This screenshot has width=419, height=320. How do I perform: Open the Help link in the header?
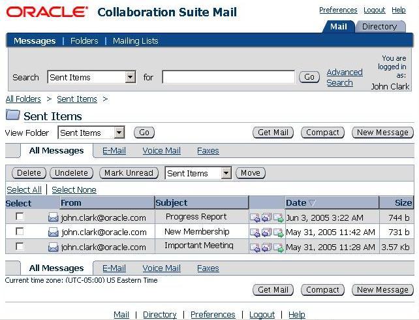click(399, 10)
